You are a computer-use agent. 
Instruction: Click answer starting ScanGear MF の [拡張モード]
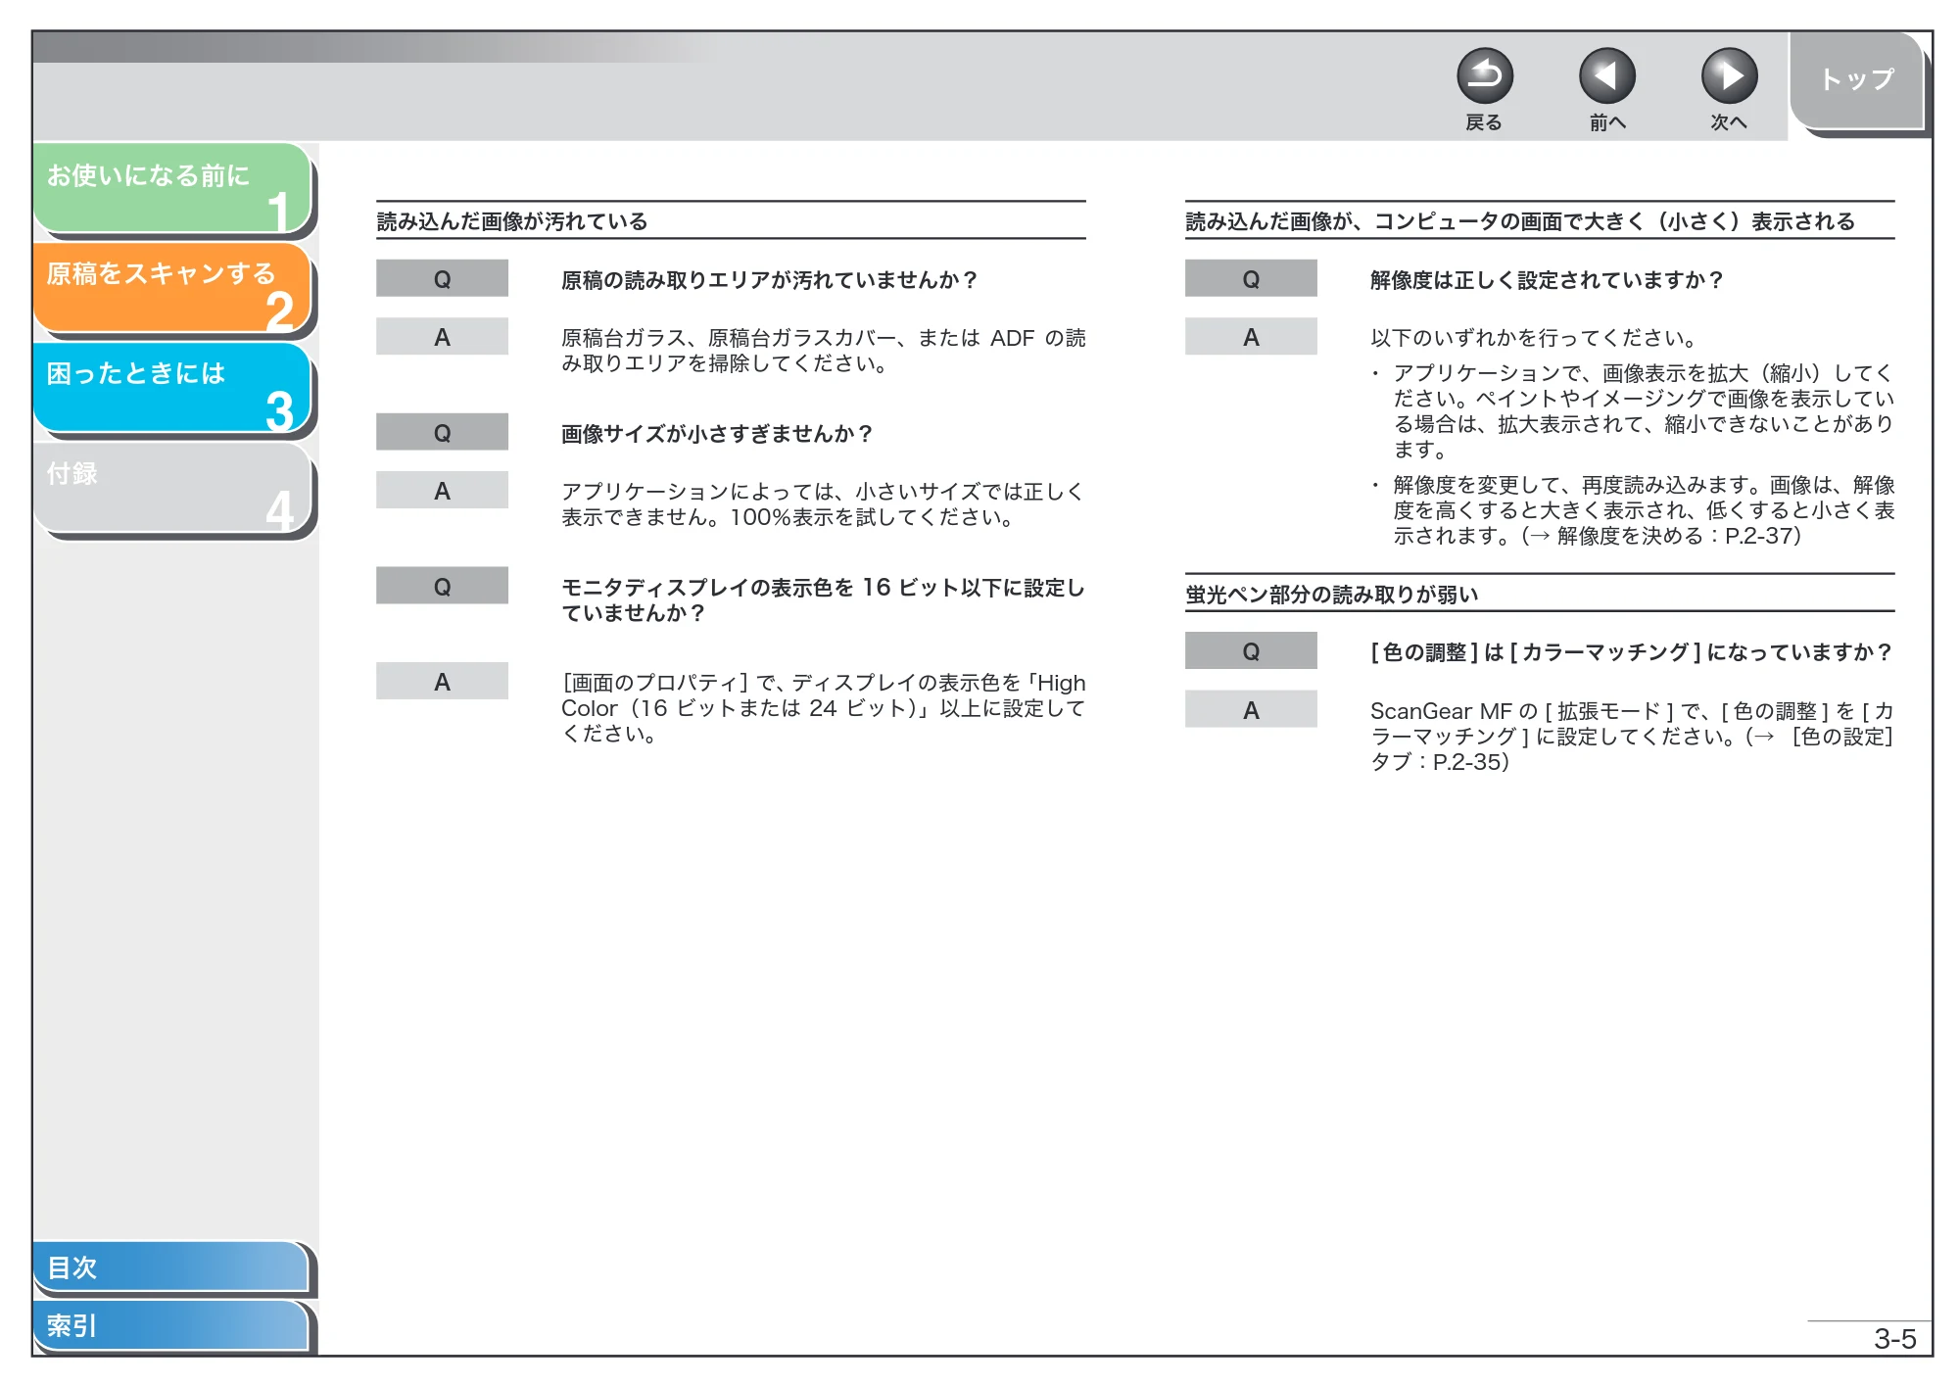[x=1631, y=737]
